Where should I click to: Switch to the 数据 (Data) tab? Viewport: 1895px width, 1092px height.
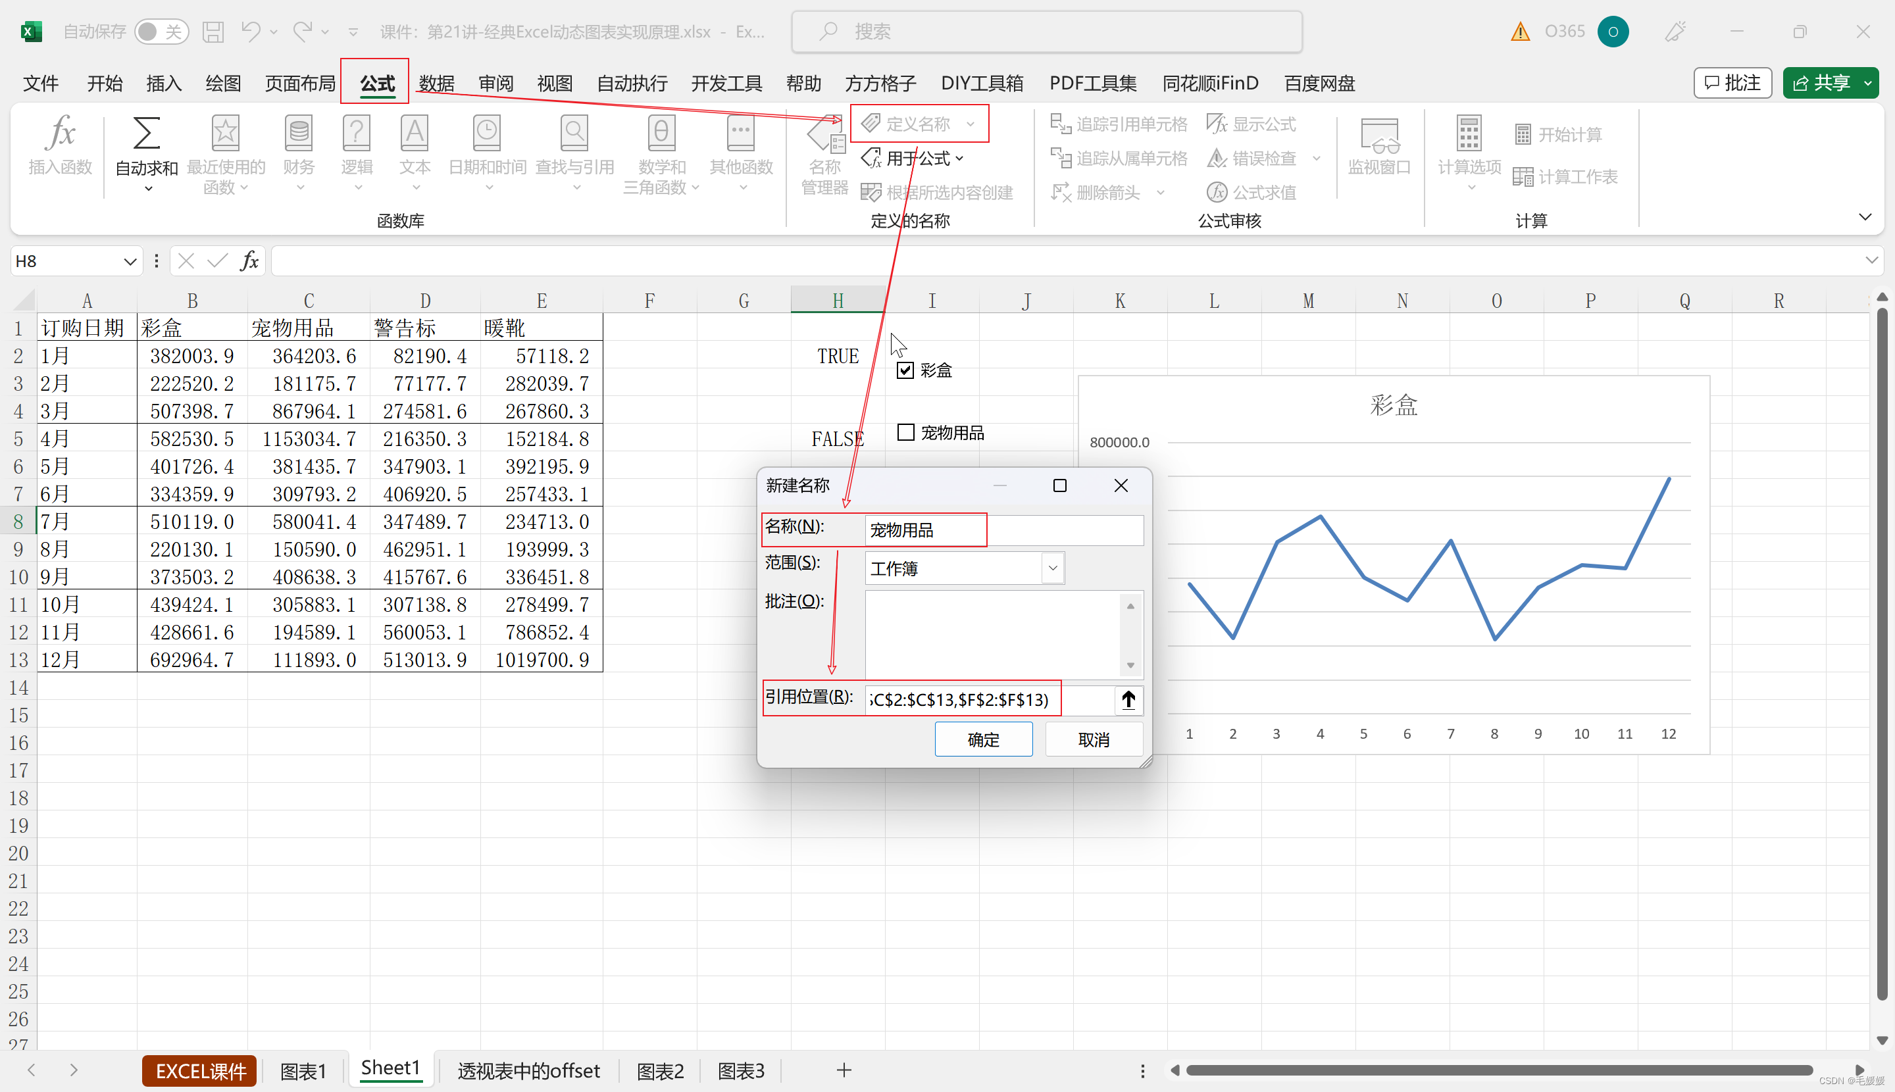(x=437, y=82)
